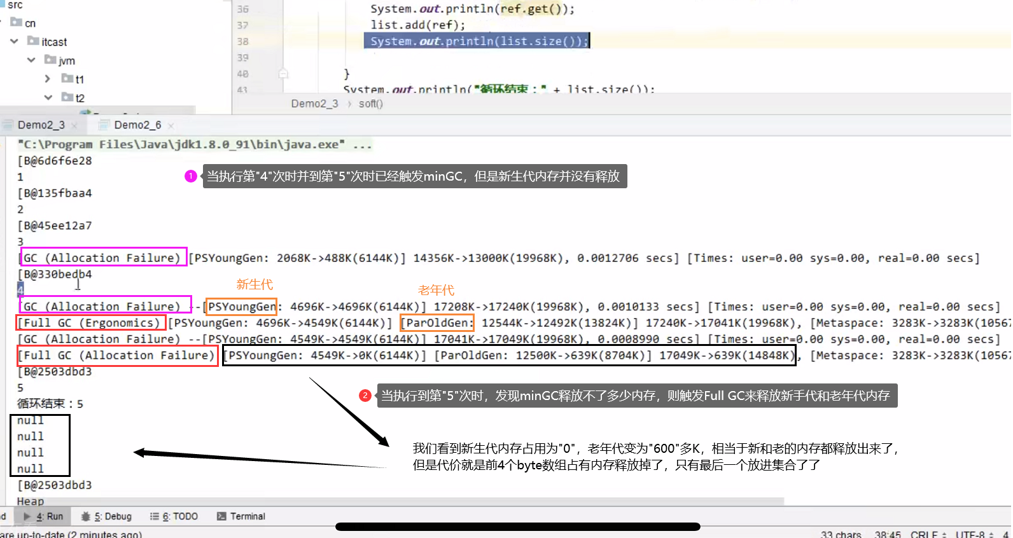Screen dimensions: 1013x538
Task: Click the LF/CRLF line separator selector
Action: click(x=928, y=534)
